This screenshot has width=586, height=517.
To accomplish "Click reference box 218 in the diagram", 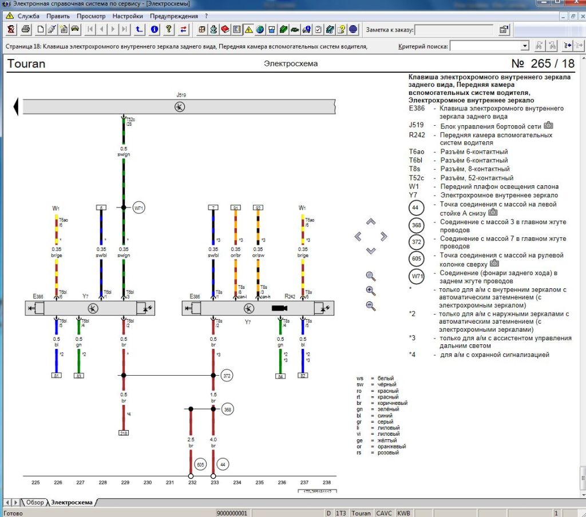I will [124, 433].
